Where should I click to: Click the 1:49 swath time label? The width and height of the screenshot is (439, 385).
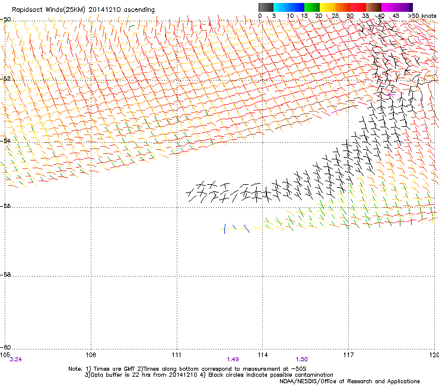pos(233,360)
